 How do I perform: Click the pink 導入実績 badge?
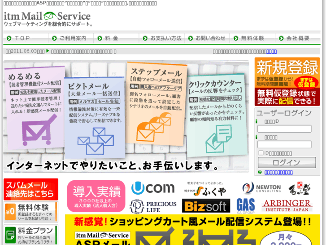[96, 196]
